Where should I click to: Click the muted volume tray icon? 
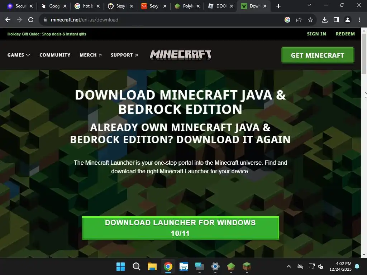[321, 266]
